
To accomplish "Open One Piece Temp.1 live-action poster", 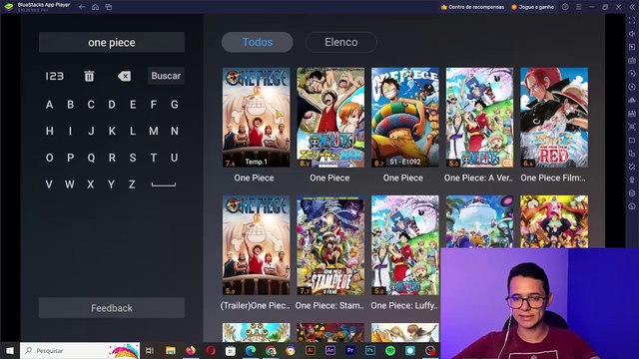I will coord(257,118).
